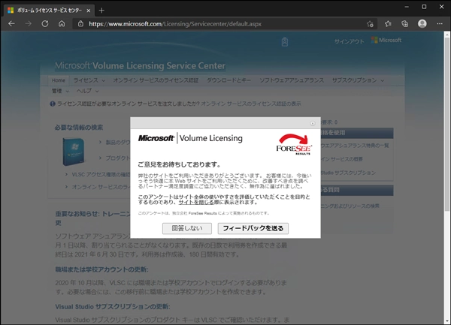Open the user profile avatar
This screenshot has height=325, width=451.
click(422, 24)
